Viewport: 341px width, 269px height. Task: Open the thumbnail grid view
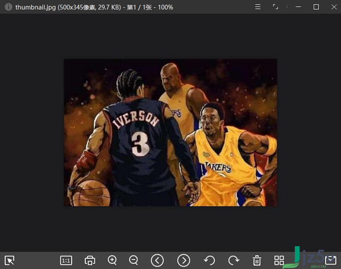tap(279, 260)
